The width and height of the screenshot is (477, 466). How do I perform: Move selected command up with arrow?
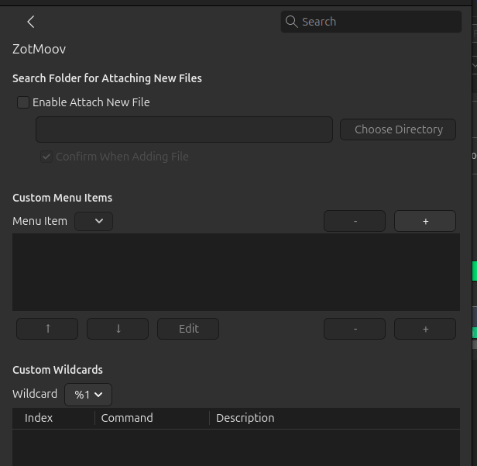tap(47, 329)
